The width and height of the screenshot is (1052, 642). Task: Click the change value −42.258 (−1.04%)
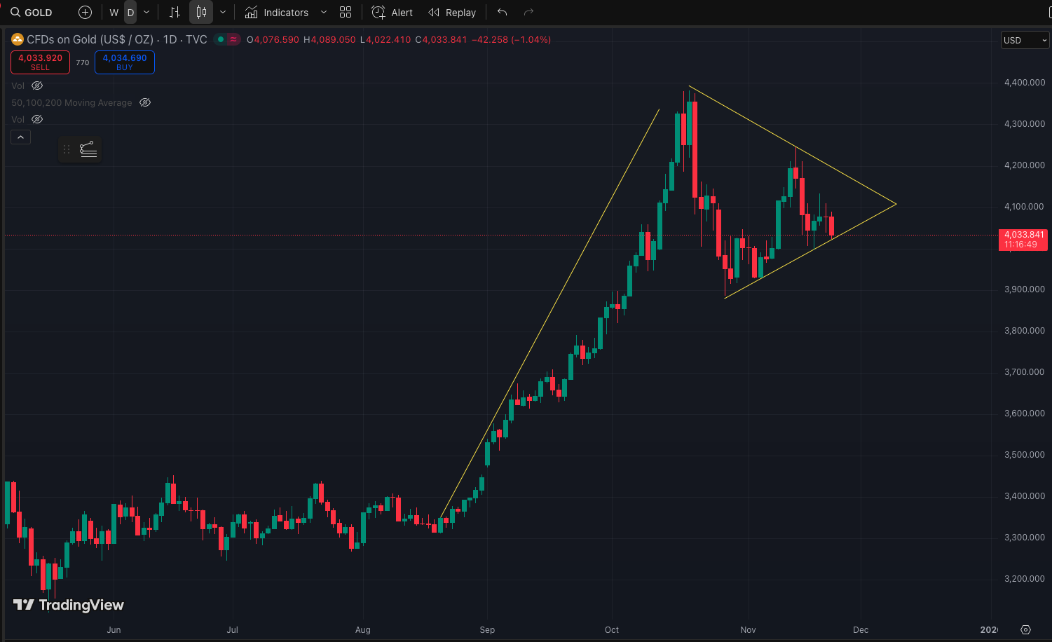coord(512,40)
